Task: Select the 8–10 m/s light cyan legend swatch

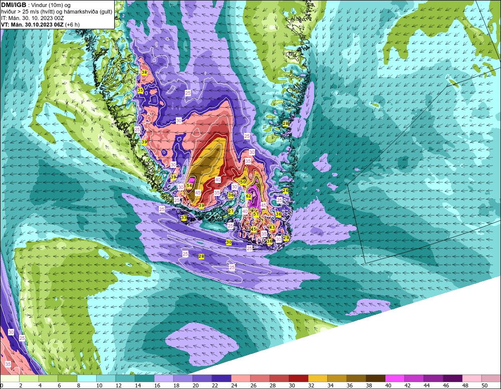Action: pyautogui.click(x=87, y=378)
